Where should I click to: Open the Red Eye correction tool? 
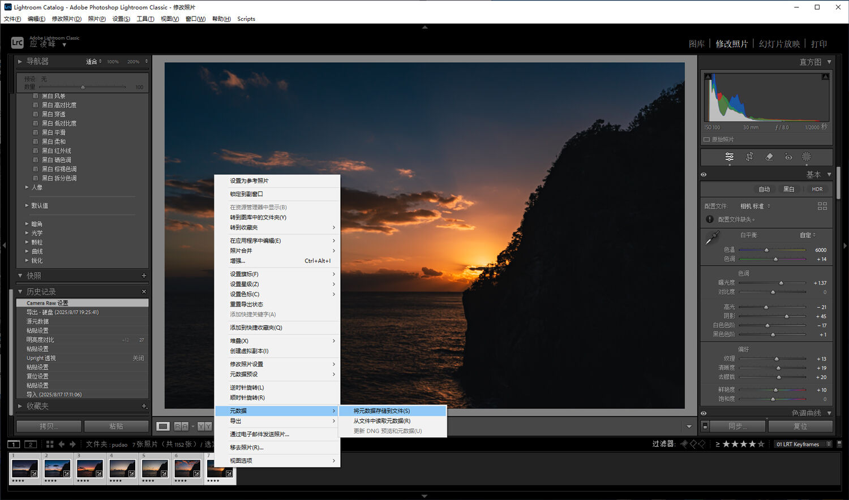pyautogui.click(x=788, y=157)
